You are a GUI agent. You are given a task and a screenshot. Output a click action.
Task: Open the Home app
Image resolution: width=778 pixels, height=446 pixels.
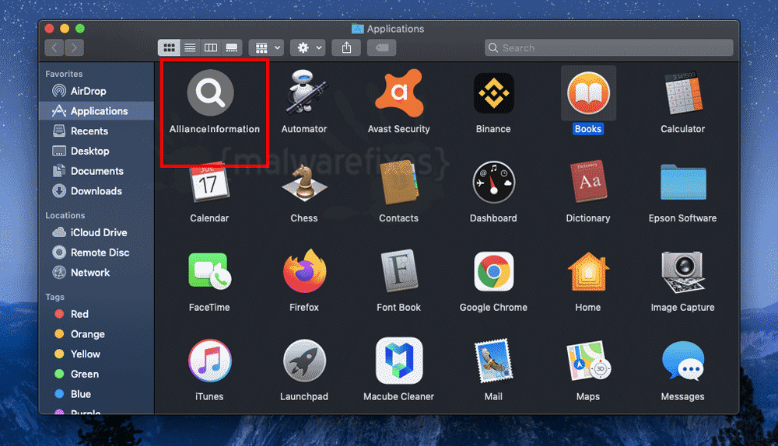(x=588, y=272)
